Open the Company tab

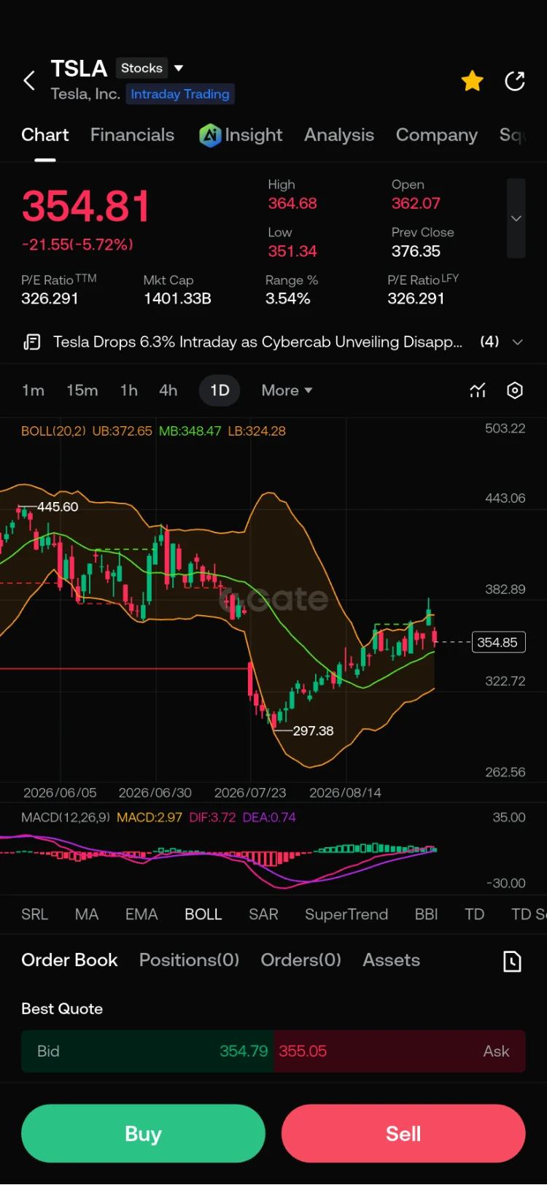click(x=437, y=135)
